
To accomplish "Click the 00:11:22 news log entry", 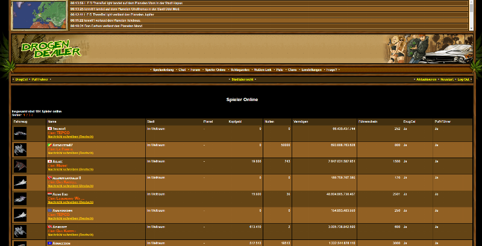I will (269, 20).
